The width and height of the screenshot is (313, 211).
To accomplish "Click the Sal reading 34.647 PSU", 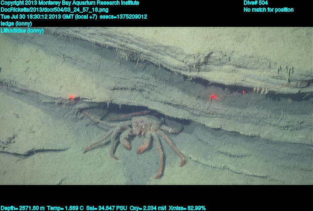I will (x=107, y=208).
